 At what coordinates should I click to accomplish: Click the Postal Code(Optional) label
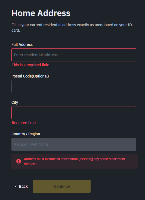pyautogui.click(x=30, y=76)
